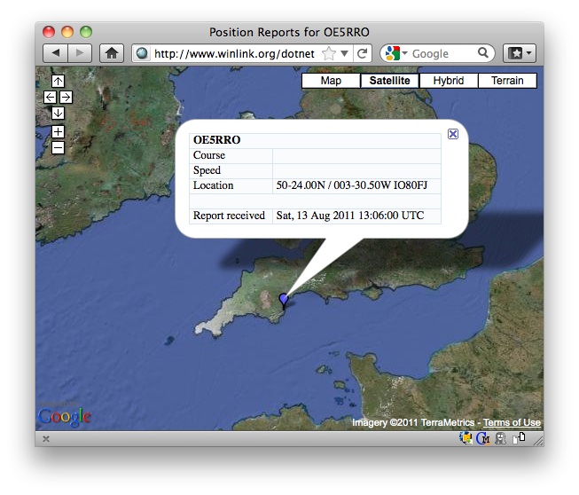The width and height of the screenshot is (579, 495).
Task: Click the page layout status bar icon
Action: (x=519, y=438)
